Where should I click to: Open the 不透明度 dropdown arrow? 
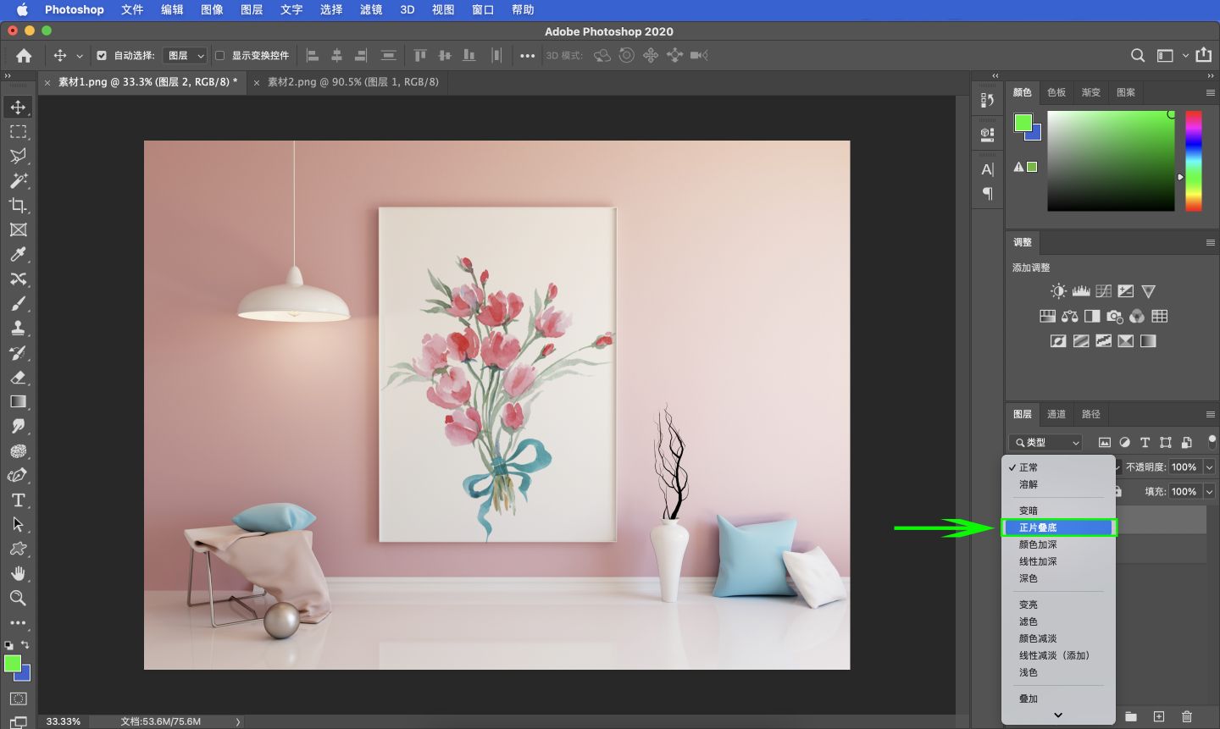[x=1210, y=467]
